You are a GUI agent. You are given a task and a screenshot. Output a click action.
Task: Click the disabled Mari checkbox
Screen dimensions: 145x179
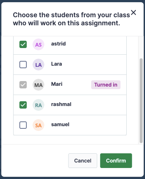point(23,85)
